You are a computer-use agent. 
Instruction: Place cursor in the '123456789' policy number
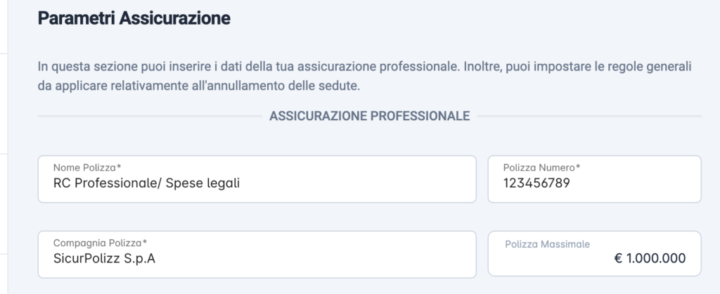[536, 184]
